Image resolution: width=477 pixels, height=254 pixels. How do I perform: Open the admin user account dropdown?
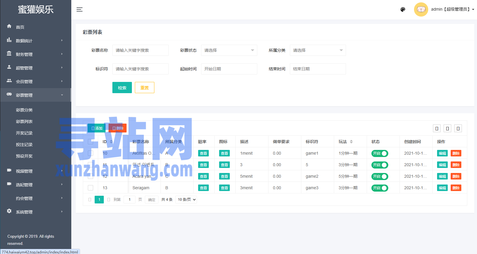pos(452,9)
